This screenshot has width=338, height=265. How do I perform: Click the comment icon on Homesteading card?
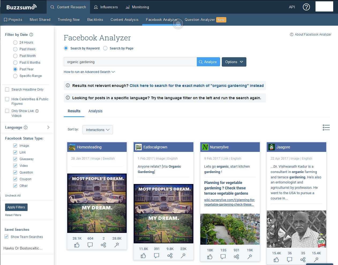click(x=90, y=245)
